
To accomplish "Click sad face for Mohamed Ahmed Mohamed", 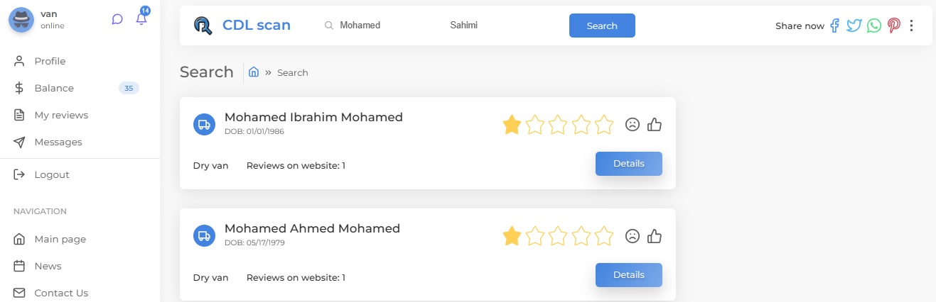I will pyautogui.click(x=632, y=236).
